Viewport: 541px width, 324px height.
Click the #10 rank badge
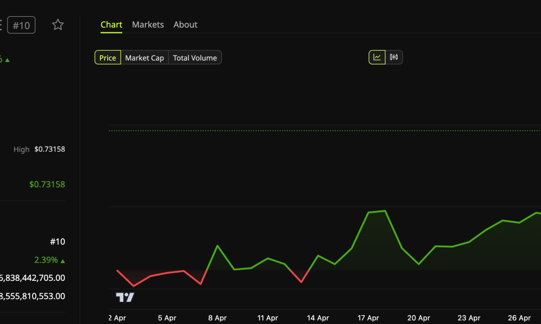coord(22,25)
